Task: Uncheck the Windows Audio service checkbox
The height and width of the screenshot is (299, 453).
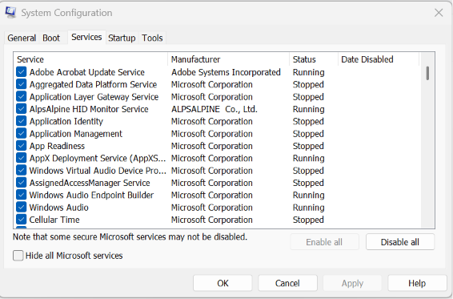Action: [22, 208]
